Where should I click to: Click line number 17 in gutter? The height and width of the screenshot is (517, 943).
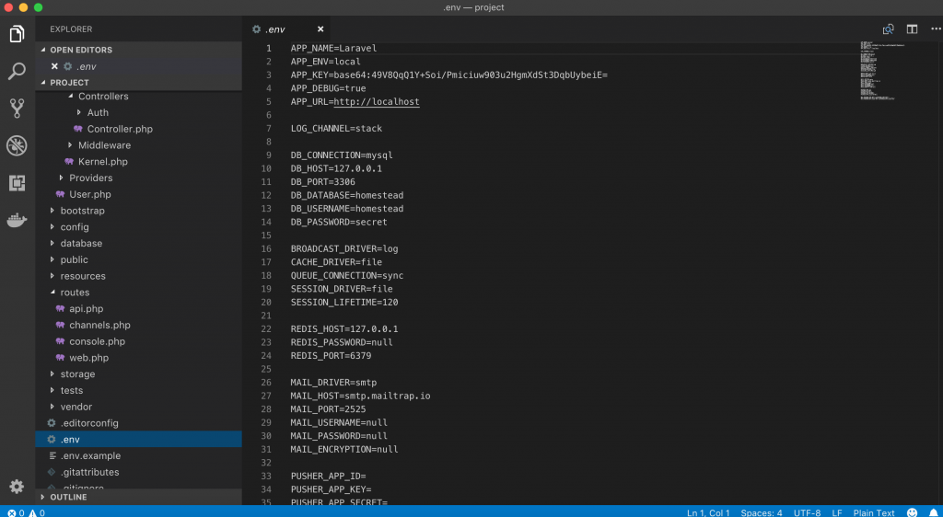pyautogui.click(x=266, y=262)
